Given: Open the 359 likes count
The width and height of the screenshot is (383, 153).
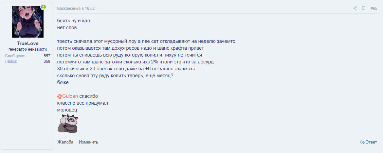Looking at the screenshot, I should click(47, 61).
